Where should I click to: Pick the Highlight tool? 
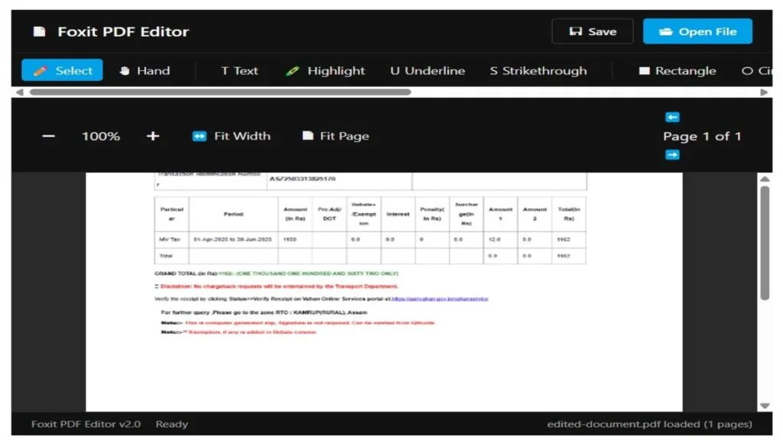326,70
